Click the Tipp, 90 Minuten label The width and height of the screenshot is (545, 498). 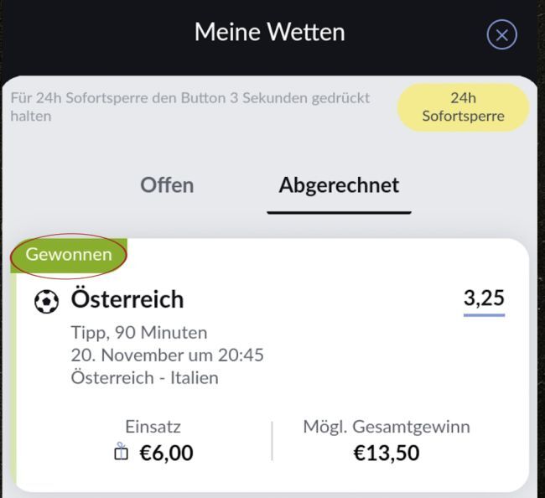click(x=139, y=333)
